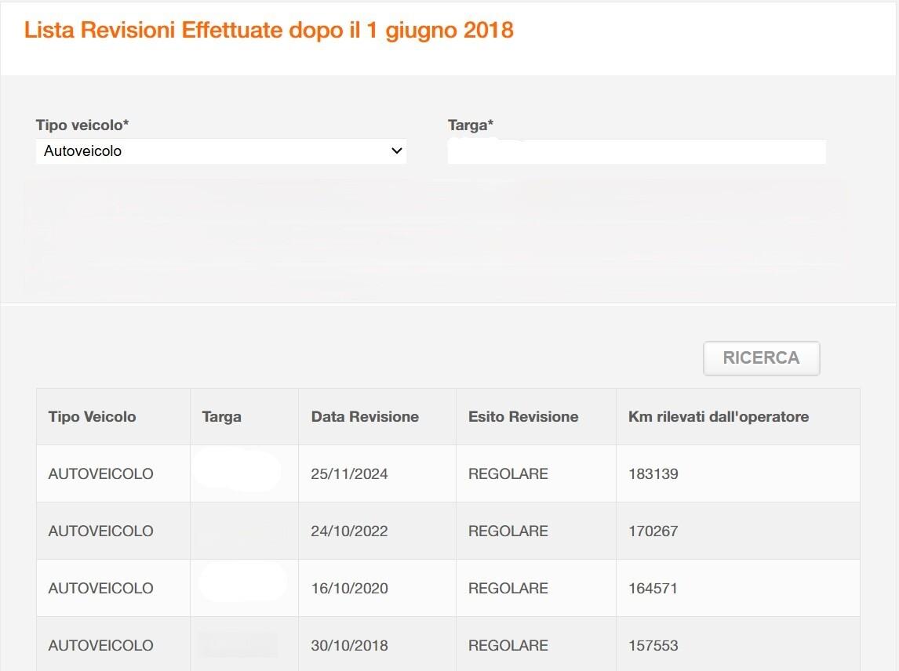Click the 16/10/2020 date cell
Viewport: 899px width, 671px height.
349,589
